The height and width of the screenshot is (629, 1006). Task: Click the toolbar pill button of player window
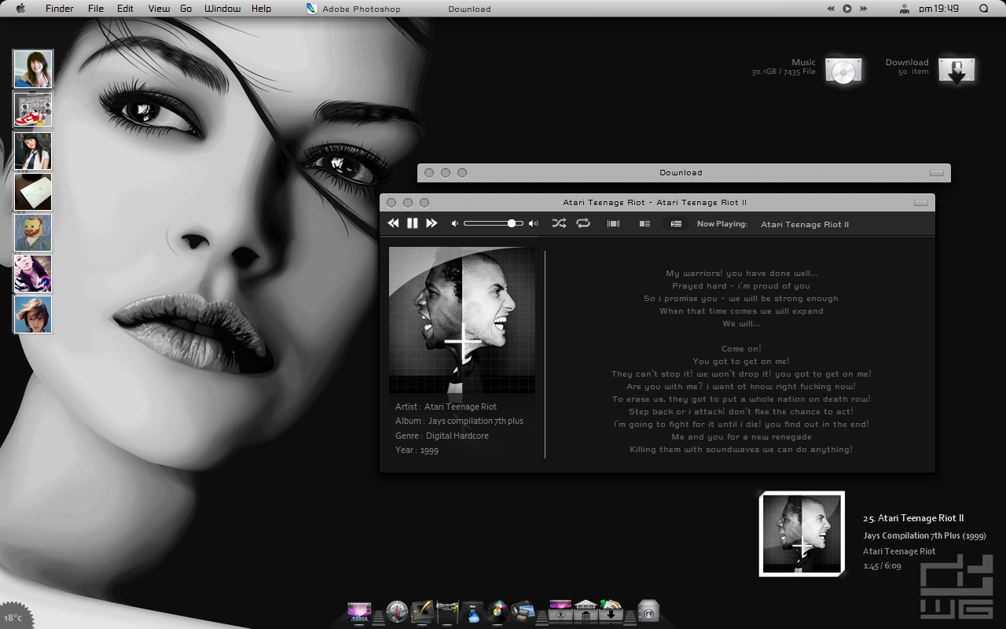coord(920,203)
